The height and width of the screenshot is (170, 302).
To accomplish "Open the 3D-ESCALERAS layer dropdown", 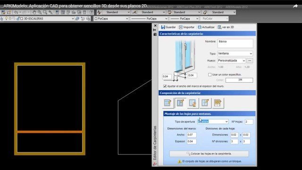I will coord(73,19).
